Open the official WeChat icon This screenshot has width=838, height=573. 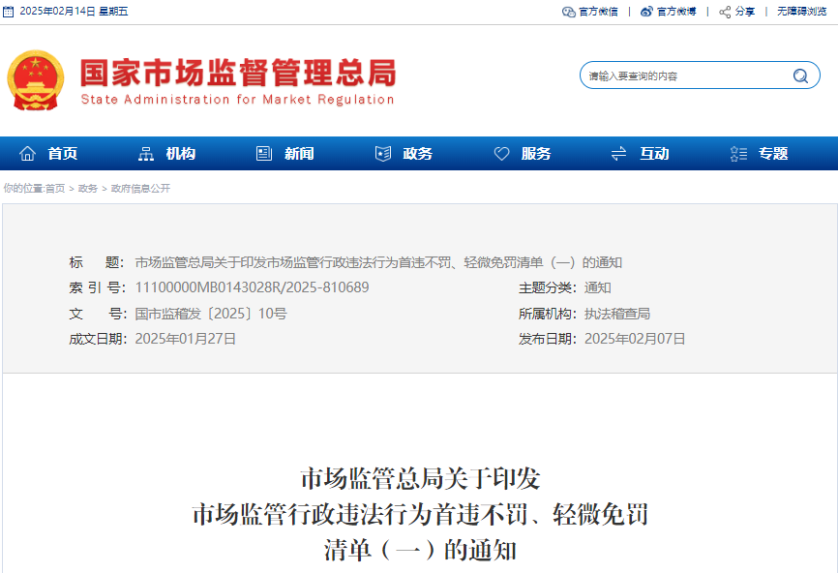pyautogui.click(x=568, y=12)
